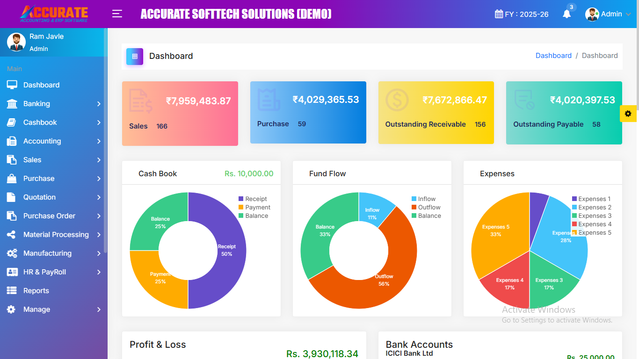Screen dimensions: 639x359
Task: Click the Manufacturing gears icon
Action: click(x=12, y=253)
